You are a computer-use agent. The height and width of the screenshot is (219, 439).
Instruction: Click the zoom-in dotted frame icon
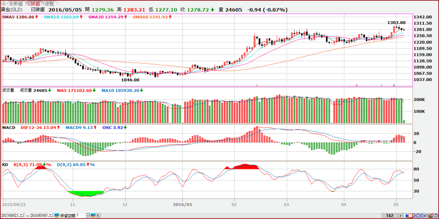click(416, 216)
